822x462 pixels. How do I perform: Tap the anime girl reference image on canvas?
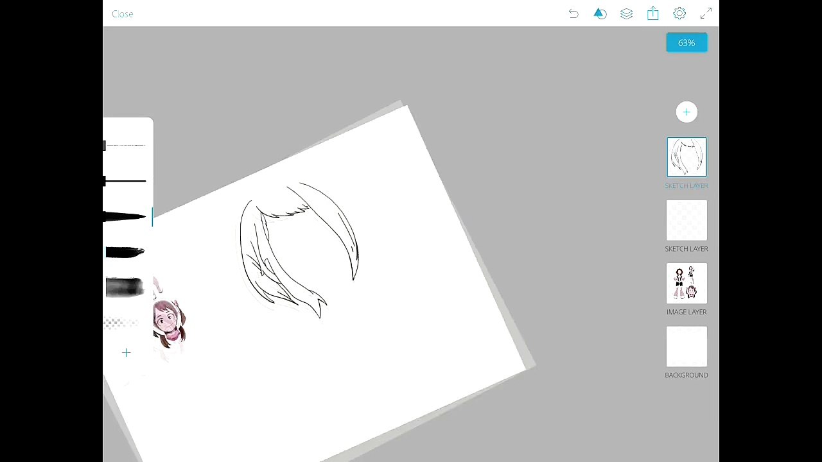(169, 323)
